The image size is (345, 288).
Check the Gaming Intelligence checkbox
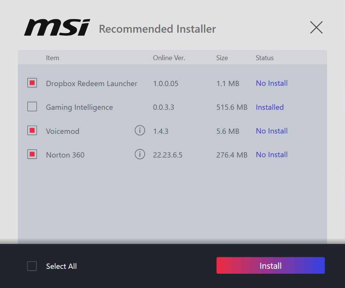pyautogui.click(x=32, y=107)
